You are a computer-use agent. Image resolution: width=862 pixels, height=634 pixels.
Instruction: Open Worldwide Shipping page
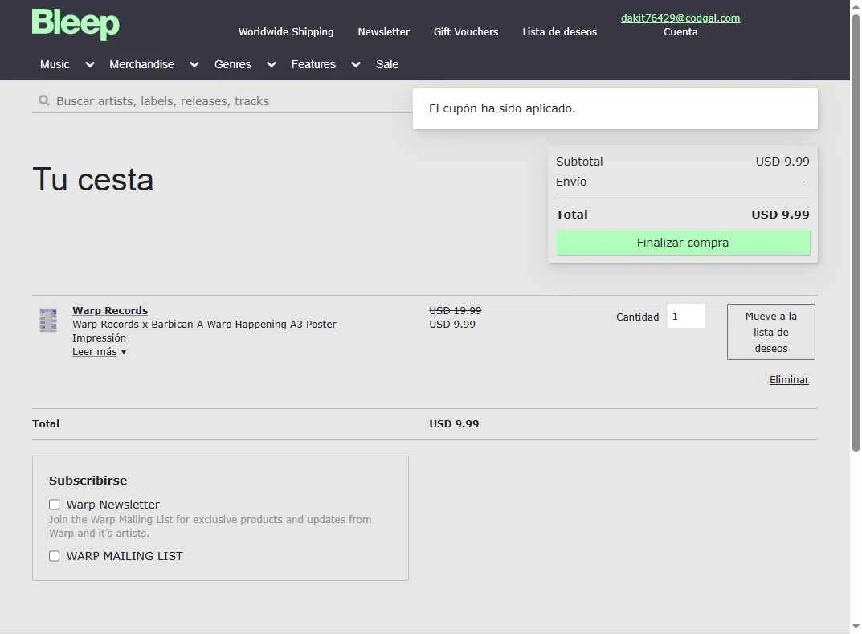click(286, 32)
